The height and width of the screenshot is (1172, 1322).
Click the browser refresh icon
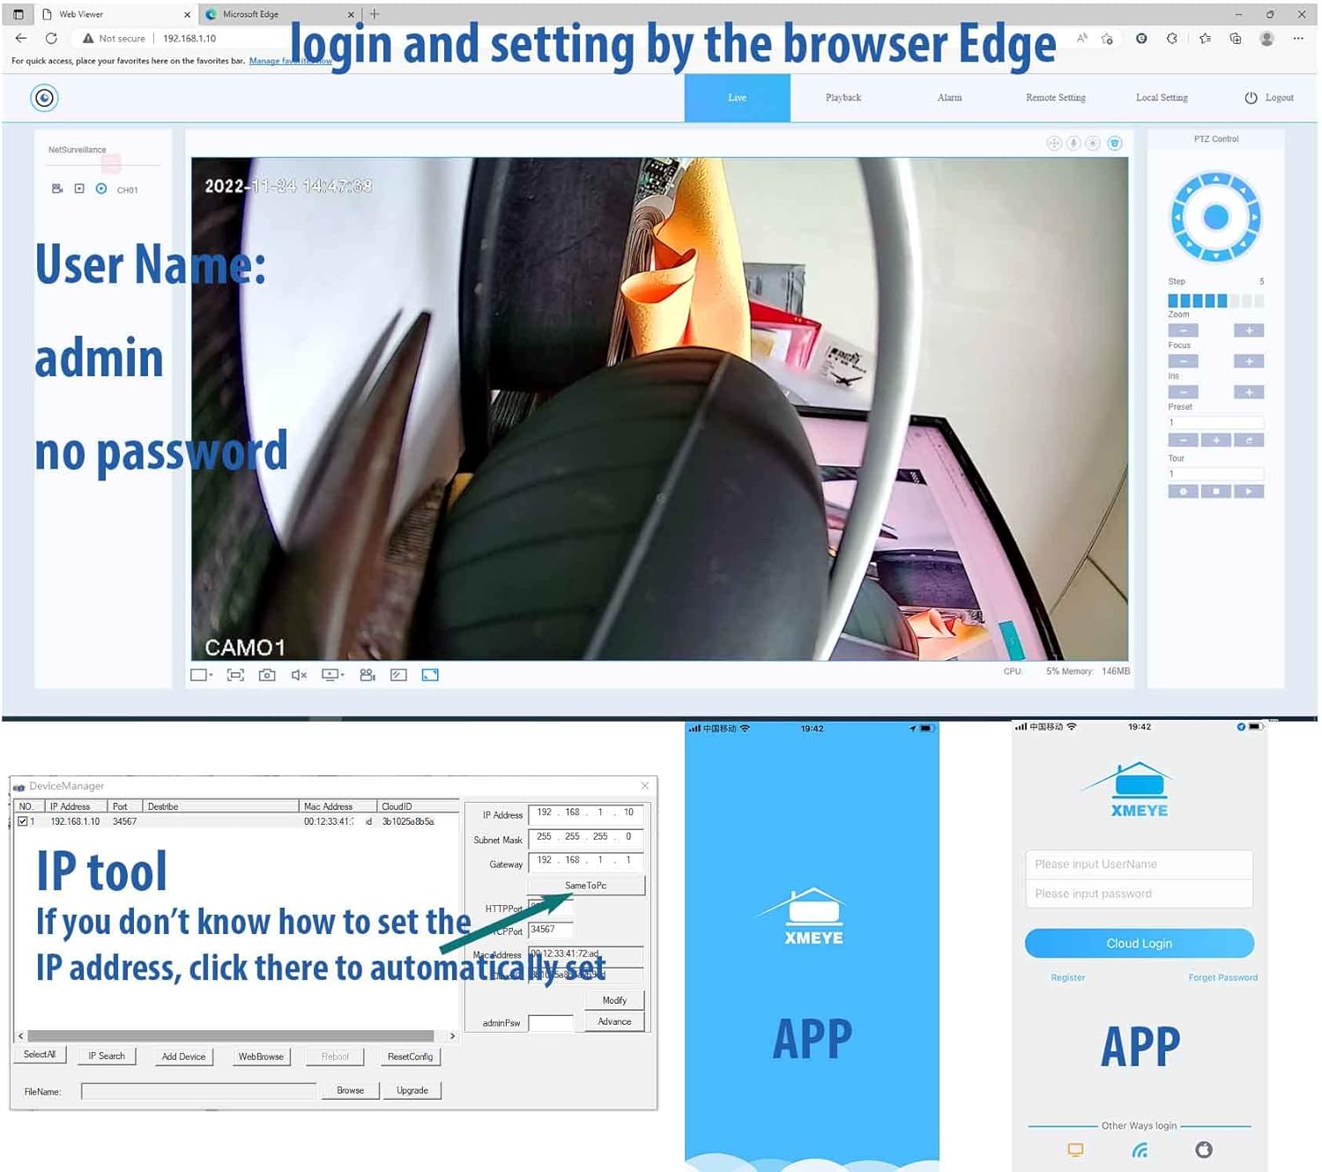click(x=51, y=38)
